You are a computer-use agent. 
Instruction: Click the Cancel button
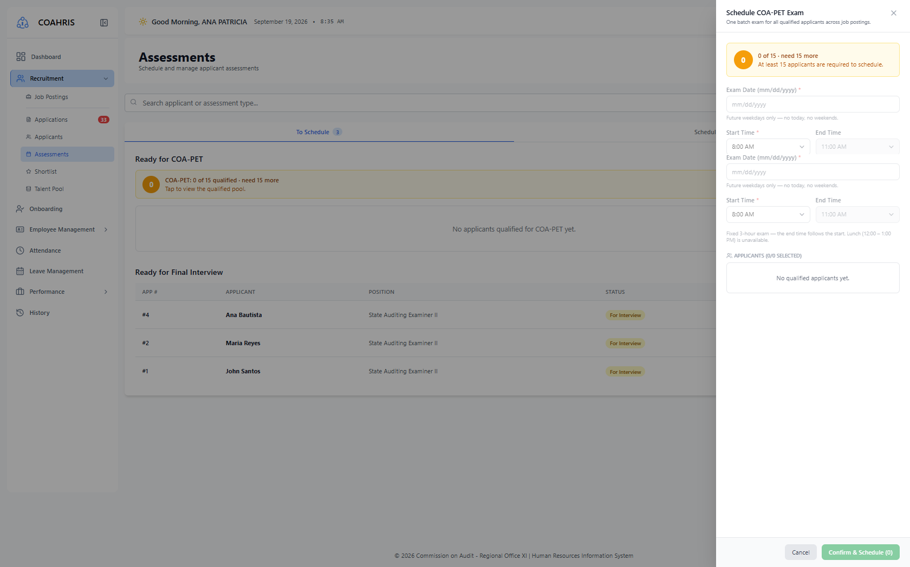[801, 552]
